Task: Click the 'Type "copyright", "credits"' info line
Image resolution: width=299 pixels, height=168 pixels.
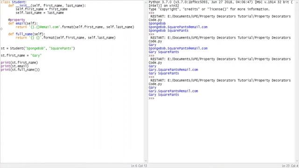Action: click(209, 9)
